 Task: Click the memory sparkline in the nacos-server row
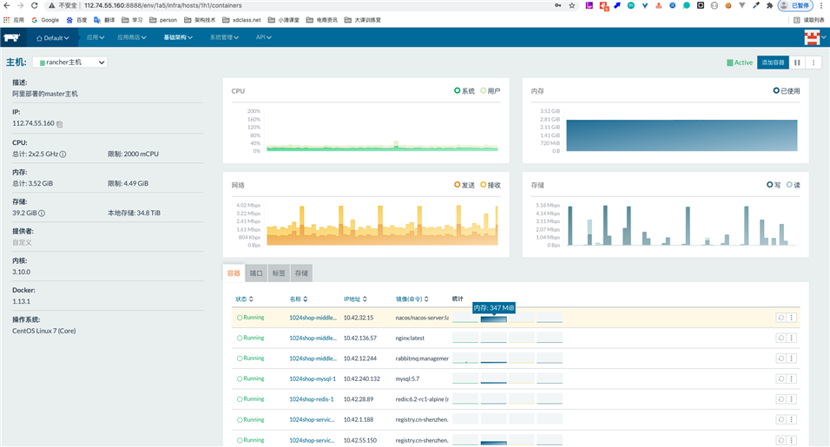point(493,318)
